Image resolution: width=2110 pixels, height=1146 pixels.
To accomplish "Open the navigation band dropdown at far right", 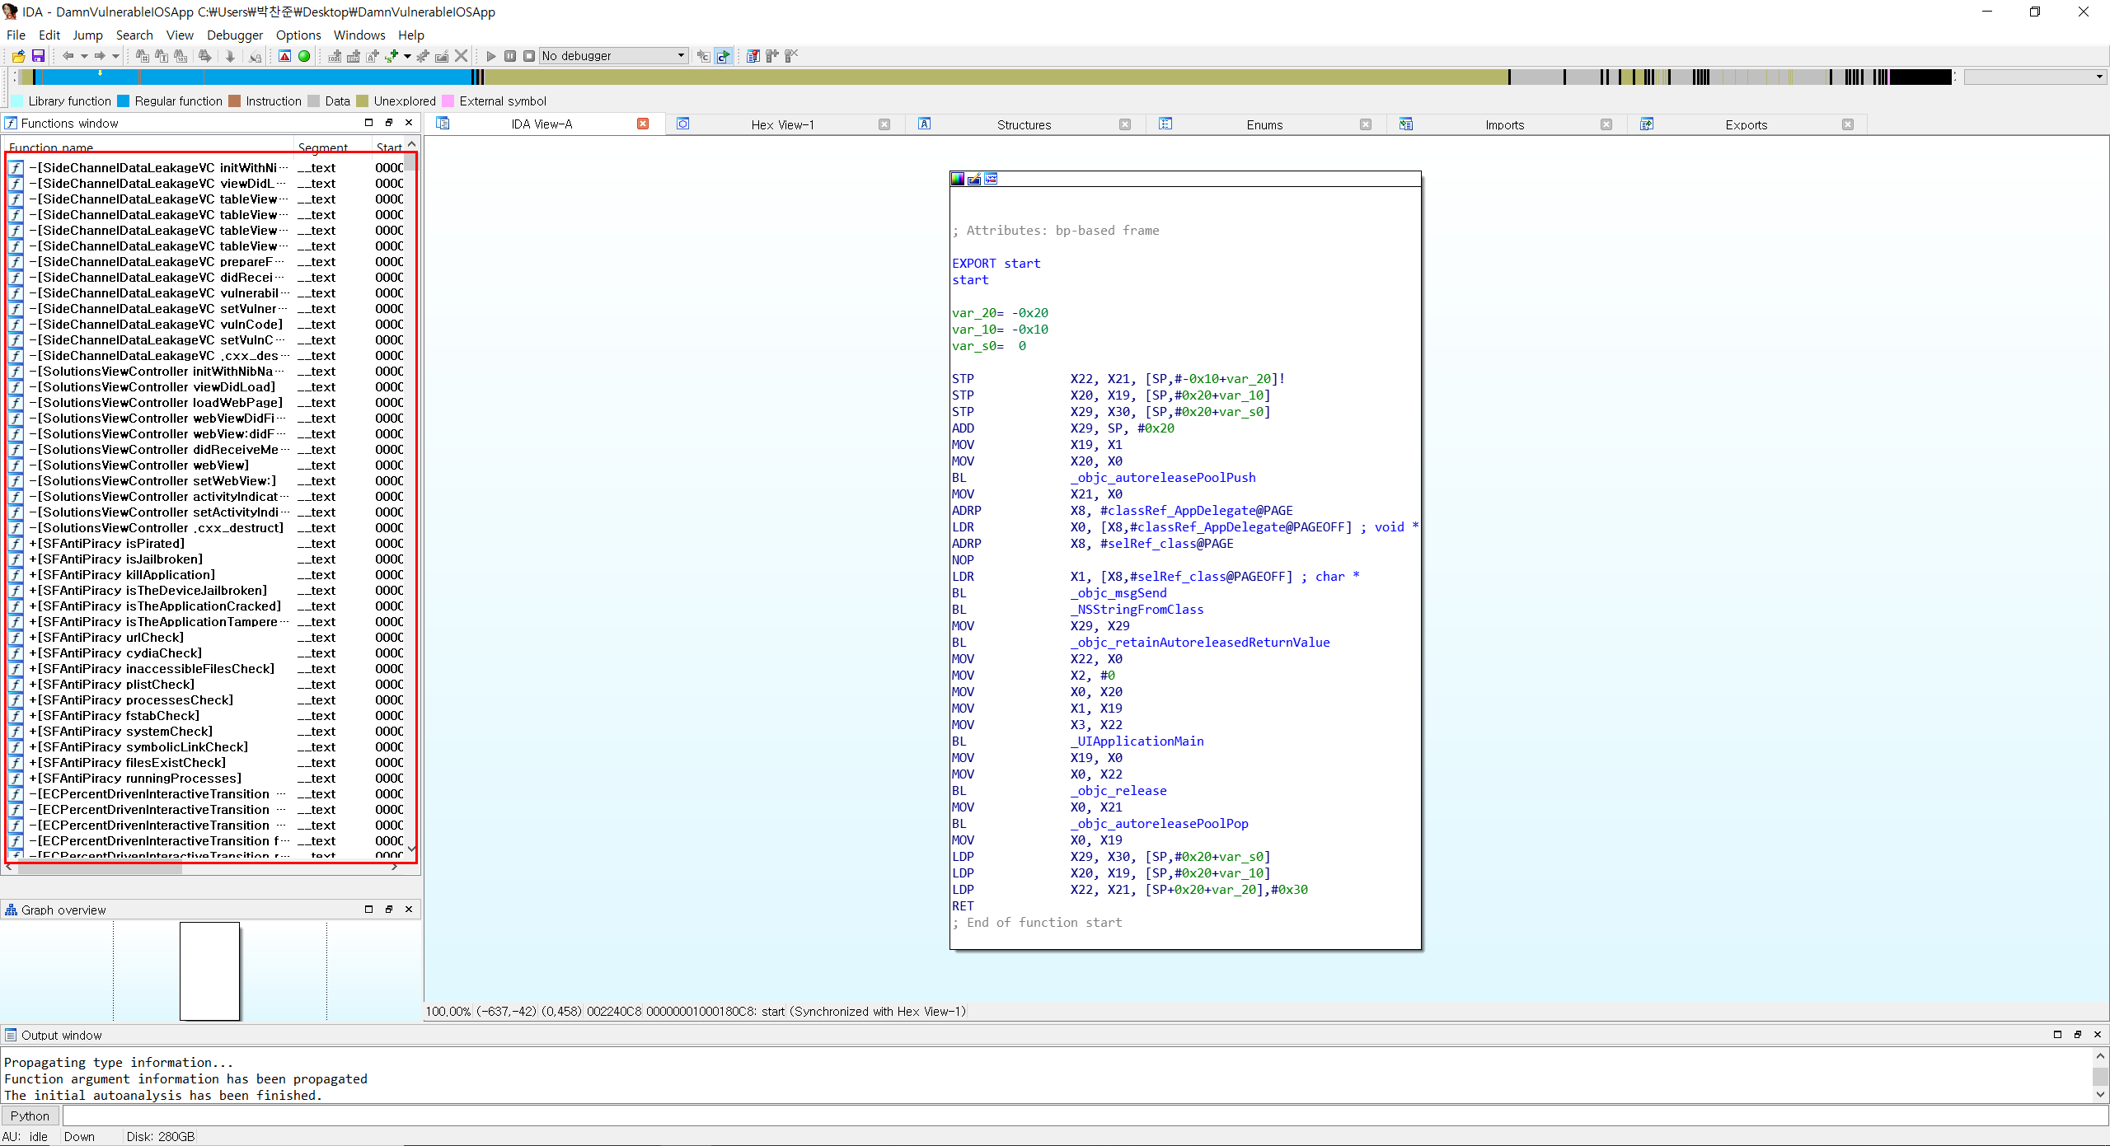I will pyautogui.click(x=2098, y=77).
